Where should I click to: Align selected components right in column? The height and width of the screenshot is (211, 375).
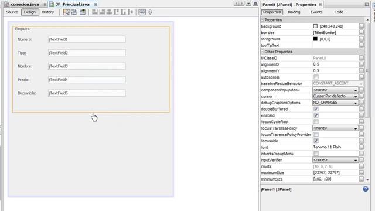(102, 12)
